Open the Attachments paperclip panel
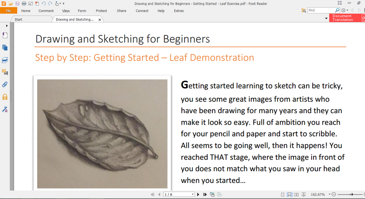This screenshot has height=199, width=365. [5, 84]
